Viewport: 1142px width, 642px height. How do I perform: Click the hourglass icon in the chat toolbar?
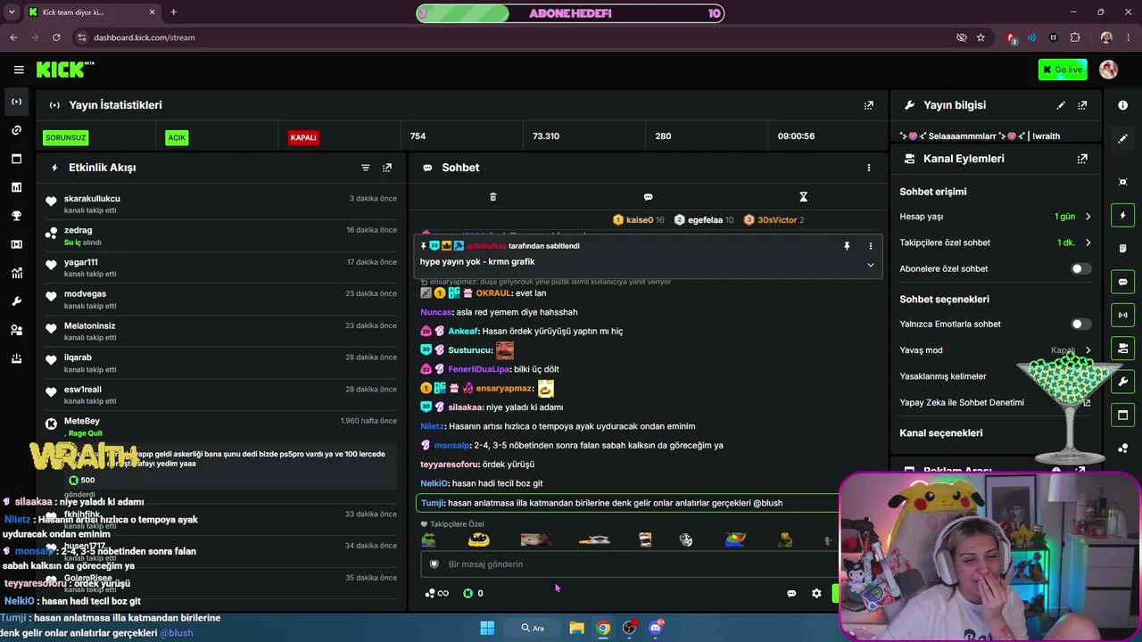(x=803, y=197)
